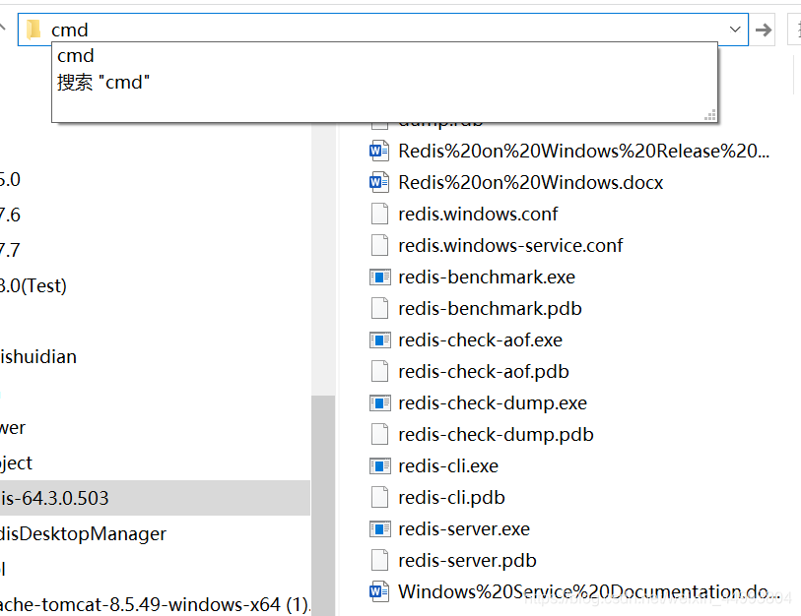
Task: Select the 5.0 item in navigation pane
Action: (x=10, y=179)
